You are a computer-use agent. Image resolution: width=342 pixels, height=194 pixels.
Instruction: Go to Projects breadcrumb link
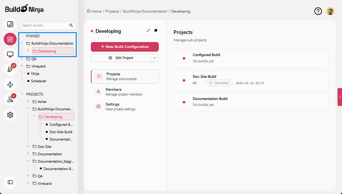pos(112,11)
